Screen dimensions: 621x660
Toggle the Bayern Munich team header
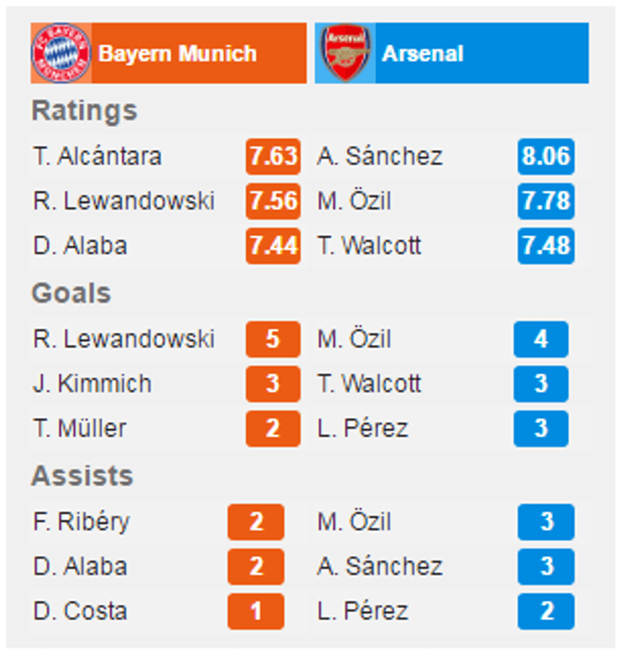(168, 53)
